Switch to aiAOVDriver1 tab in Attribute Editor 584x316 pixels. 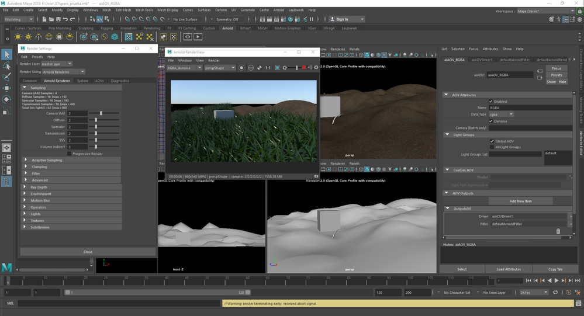(482, 60)
